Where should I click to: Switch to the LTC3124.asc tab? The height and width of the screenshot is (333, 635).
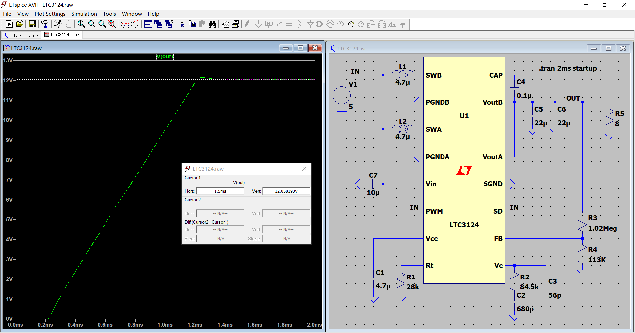[21, 35]
